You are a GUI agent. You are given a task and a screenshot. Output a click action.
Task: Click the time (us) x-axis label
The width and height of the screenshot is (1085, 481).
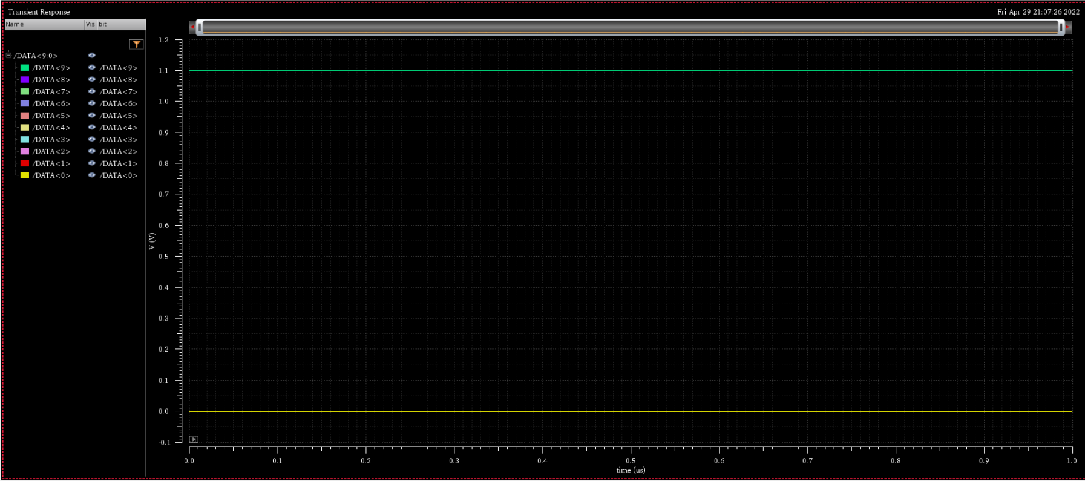[631, 470]
